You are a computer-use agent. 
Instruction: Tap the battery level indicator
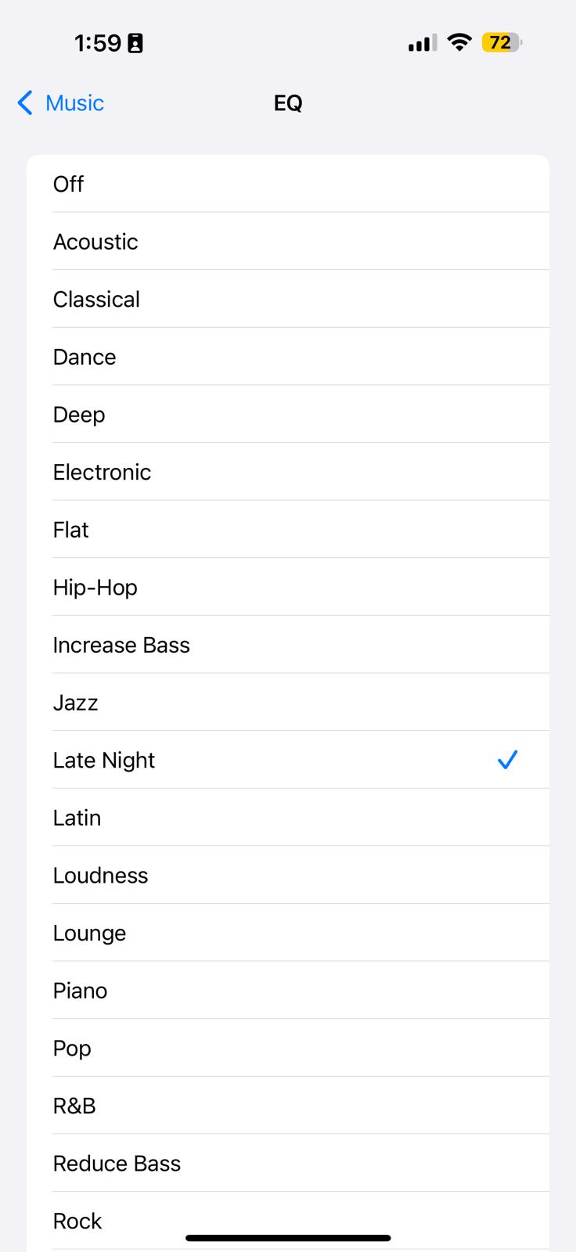click(x=501, y=42)
